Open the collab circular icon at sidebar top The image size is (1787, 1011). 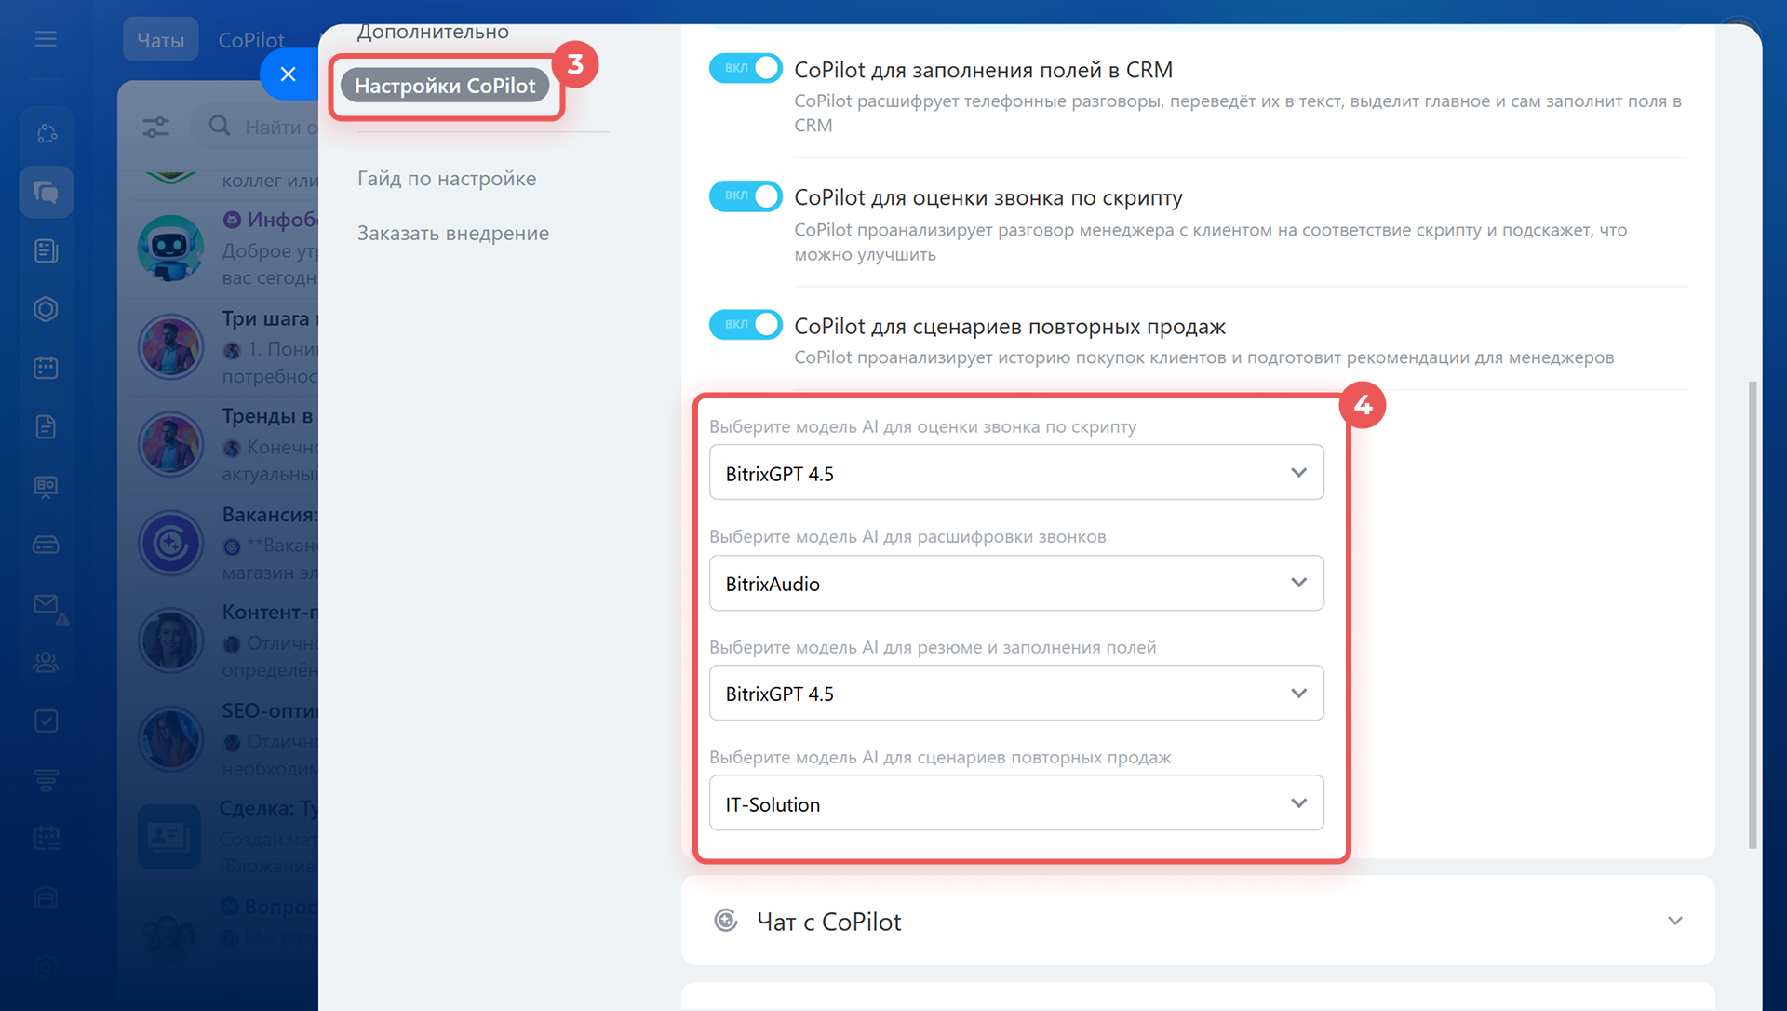(x=46, y=133)
